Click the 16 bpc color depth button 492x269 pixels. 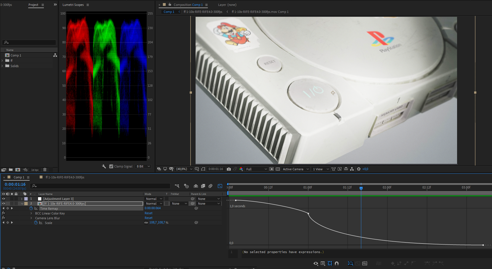pyautogui.click(x=35, y=170)
